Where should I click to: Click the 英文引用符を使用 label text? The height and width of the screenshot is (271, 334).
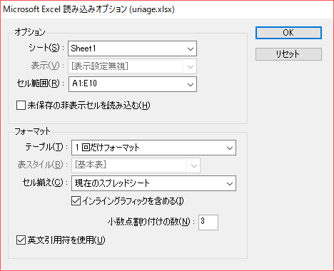pos(66,240)
